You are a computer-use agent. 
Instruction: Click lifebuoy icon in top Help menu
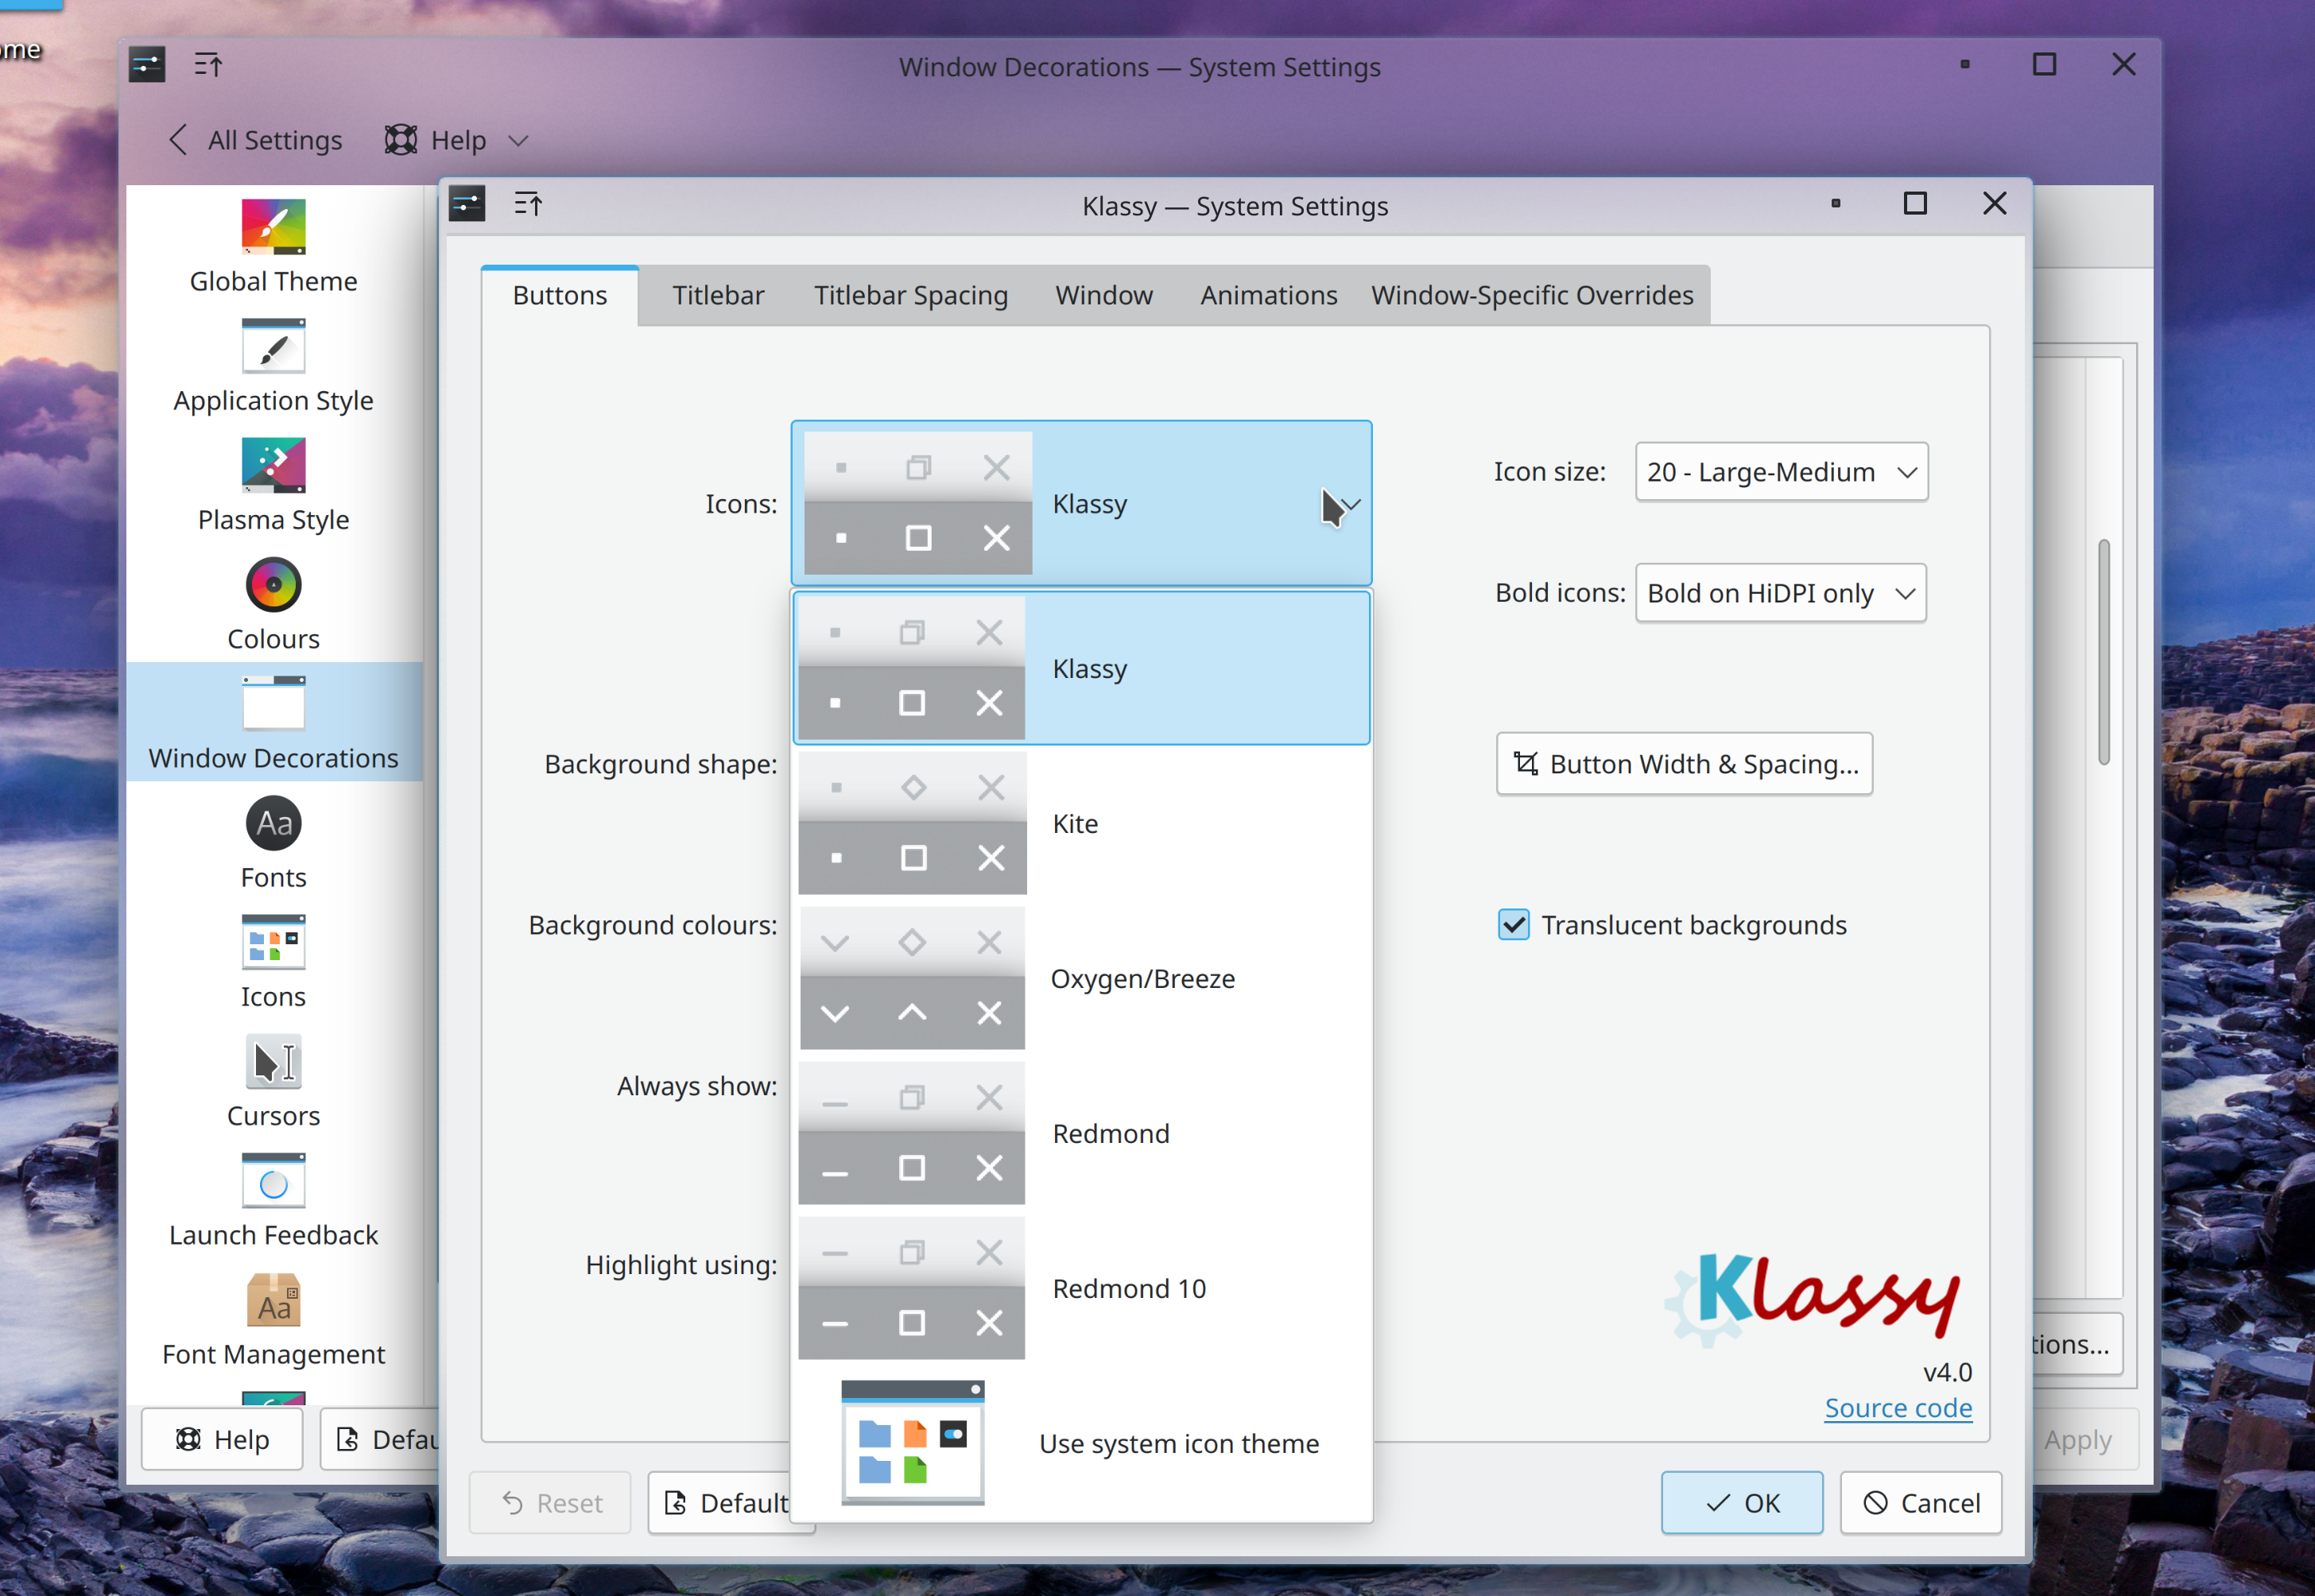click(400, 140)
